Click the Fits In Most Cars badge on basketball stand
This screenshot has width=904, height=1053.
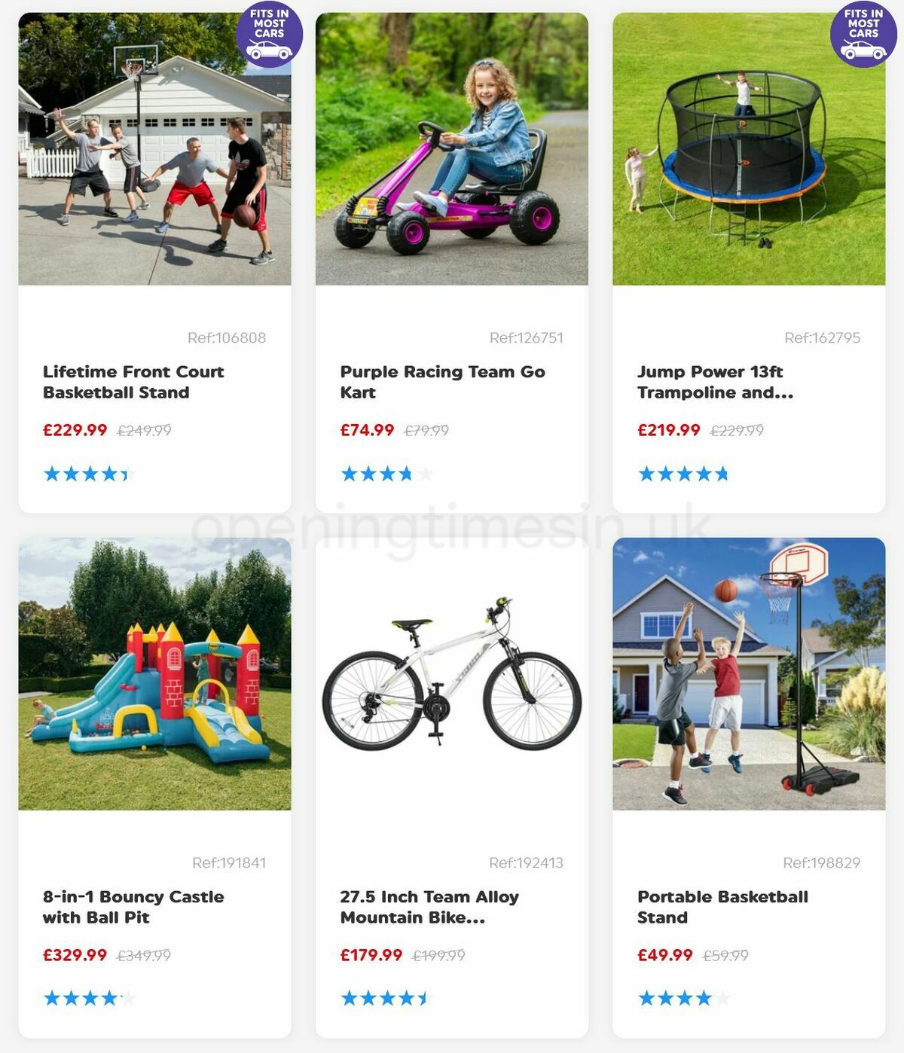pyautogui.click(x=269, y=34)
